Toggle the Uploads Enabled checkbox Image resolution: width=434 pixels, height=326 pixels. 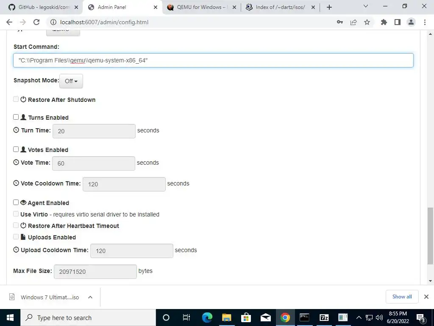16,237
